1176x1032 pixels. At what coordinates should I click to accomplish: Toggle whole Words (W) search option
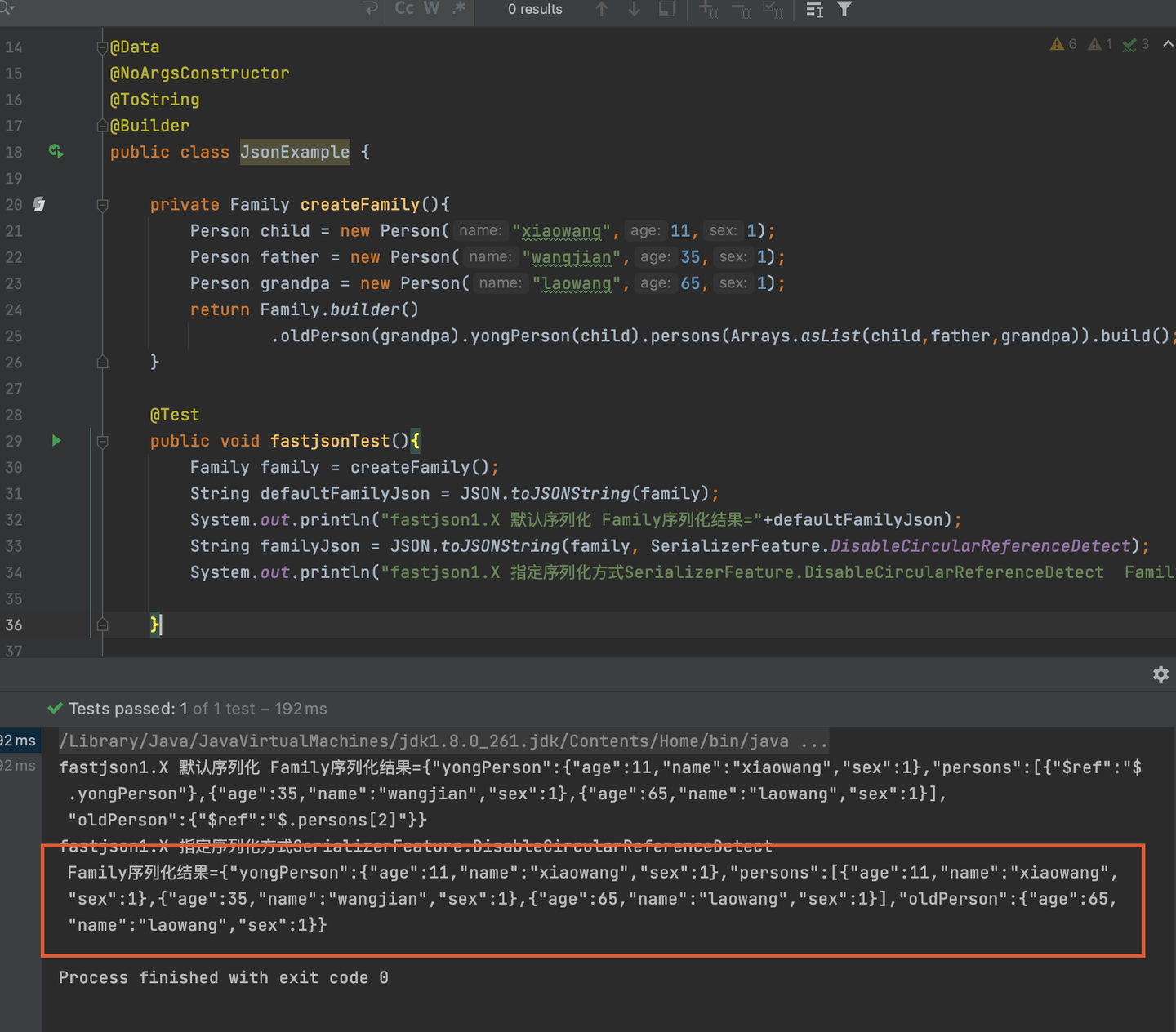(x=431, y=8)
